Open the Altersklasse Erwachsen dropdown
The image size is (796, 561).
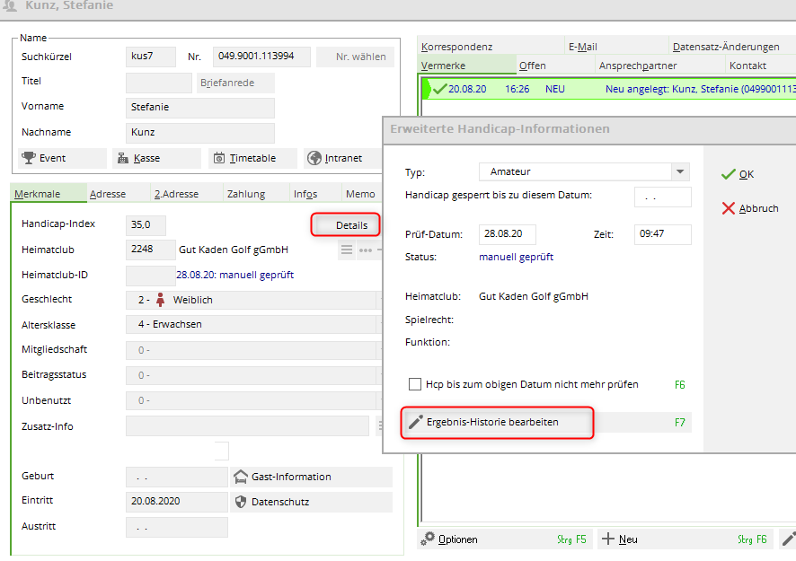(x=252, y=324)
